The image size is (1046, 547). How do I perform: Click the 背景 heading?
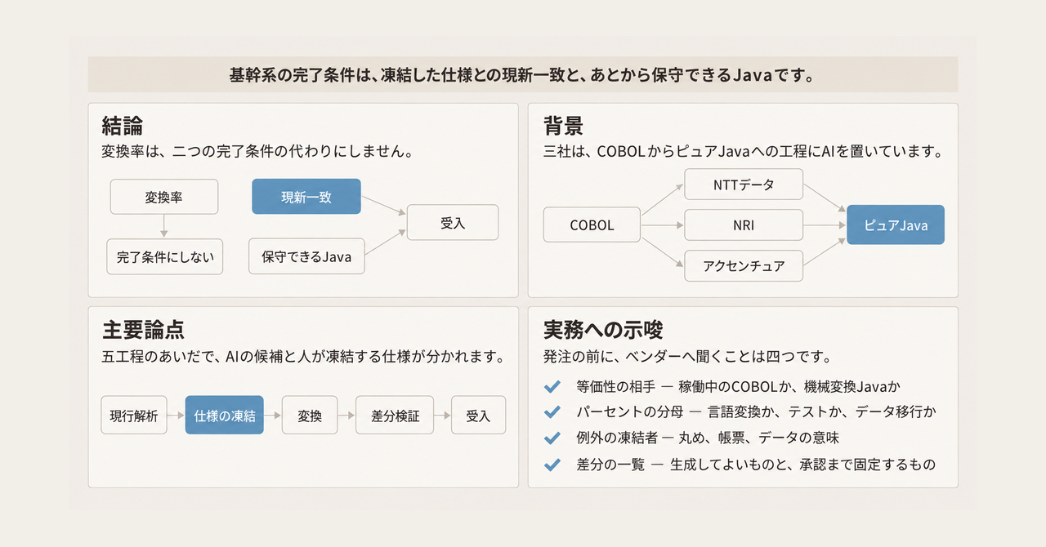[x=564, y=126]
